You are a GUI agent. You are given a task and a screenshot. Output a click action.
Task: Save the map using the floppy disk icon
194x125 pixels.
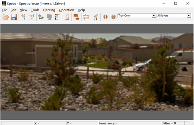[x=14, y=17]
